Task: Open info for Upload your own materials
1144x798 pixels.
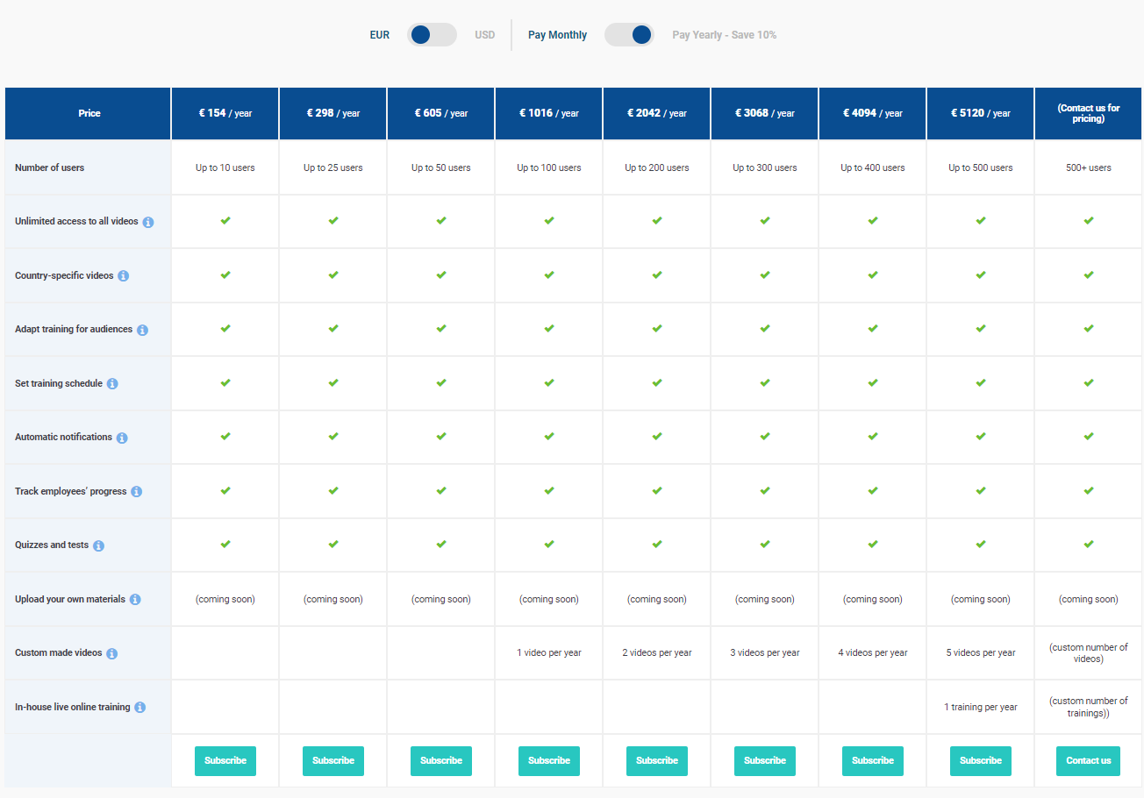Action: click(135, 599)
